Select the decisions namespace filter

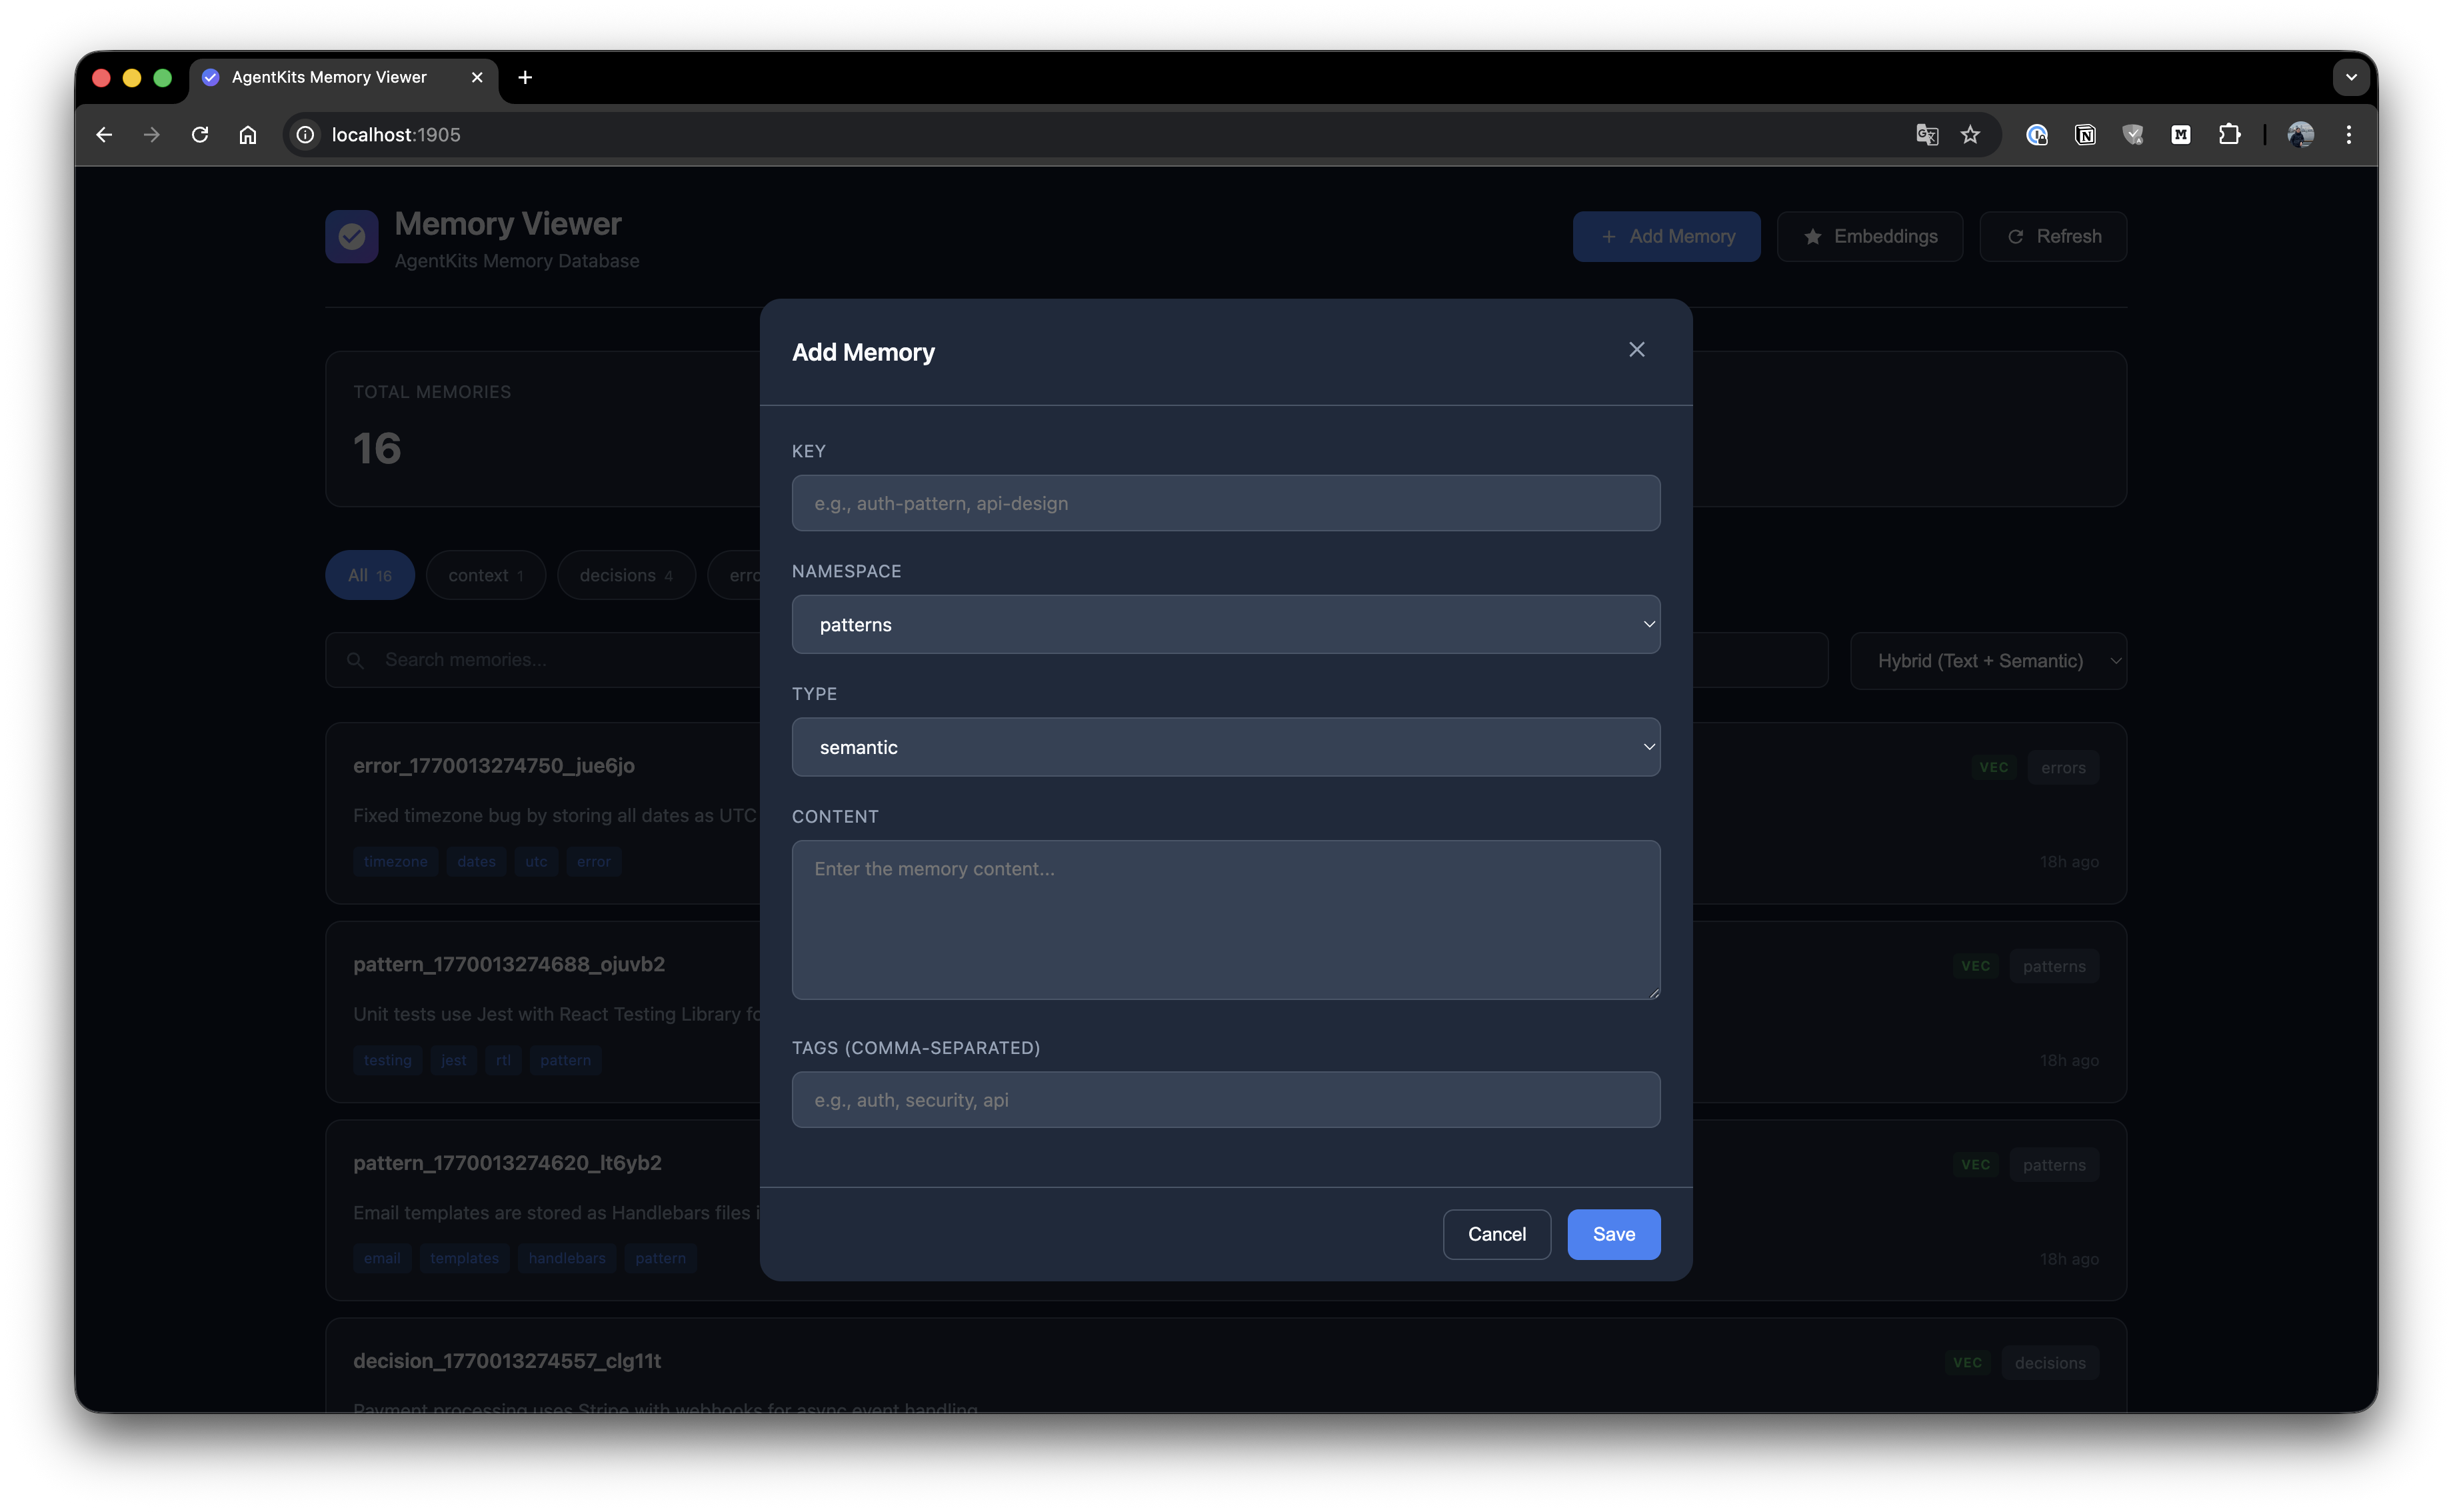point(626,575)
